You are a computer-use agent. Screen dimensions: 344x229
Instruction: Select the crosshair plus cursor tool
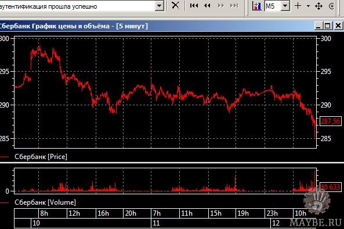tap(298, 6)
